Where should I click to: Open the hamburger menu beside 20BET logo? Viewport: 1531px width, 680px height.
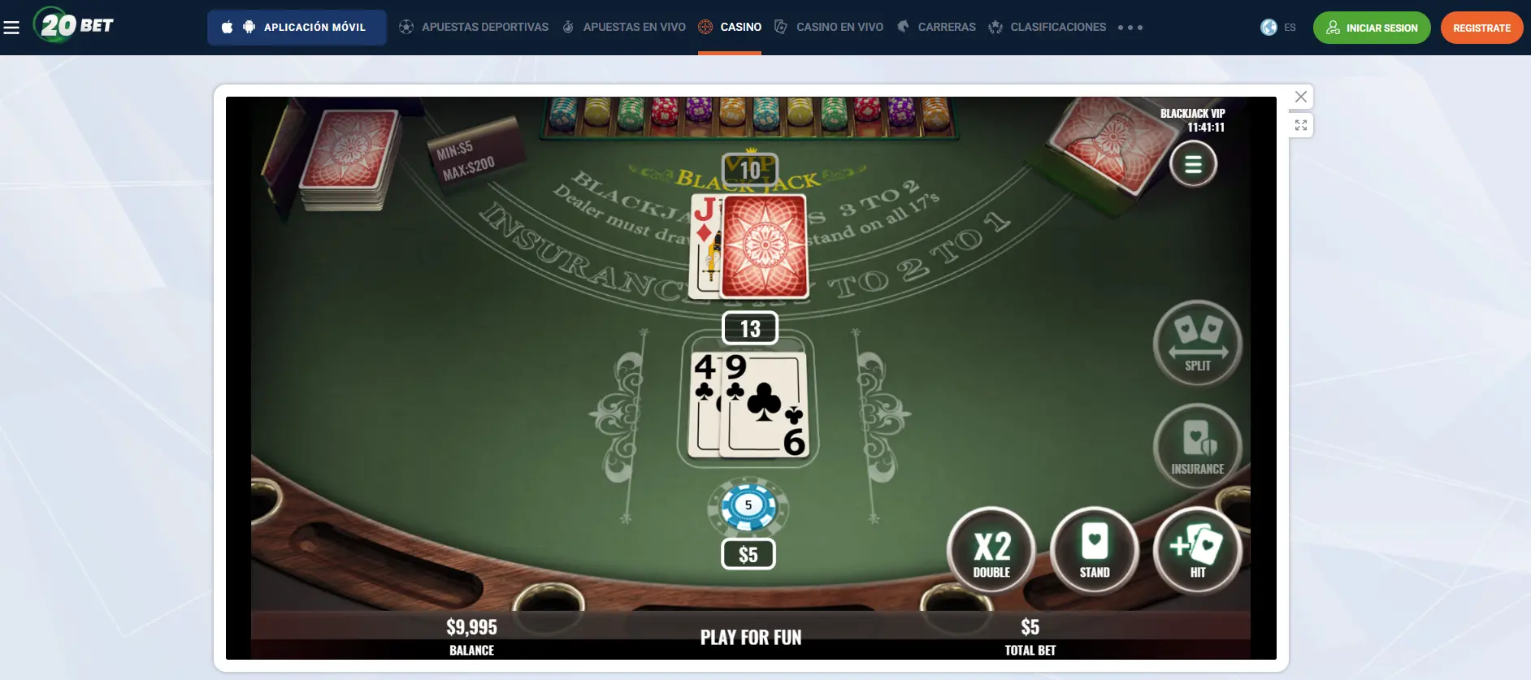coord(11,28)
